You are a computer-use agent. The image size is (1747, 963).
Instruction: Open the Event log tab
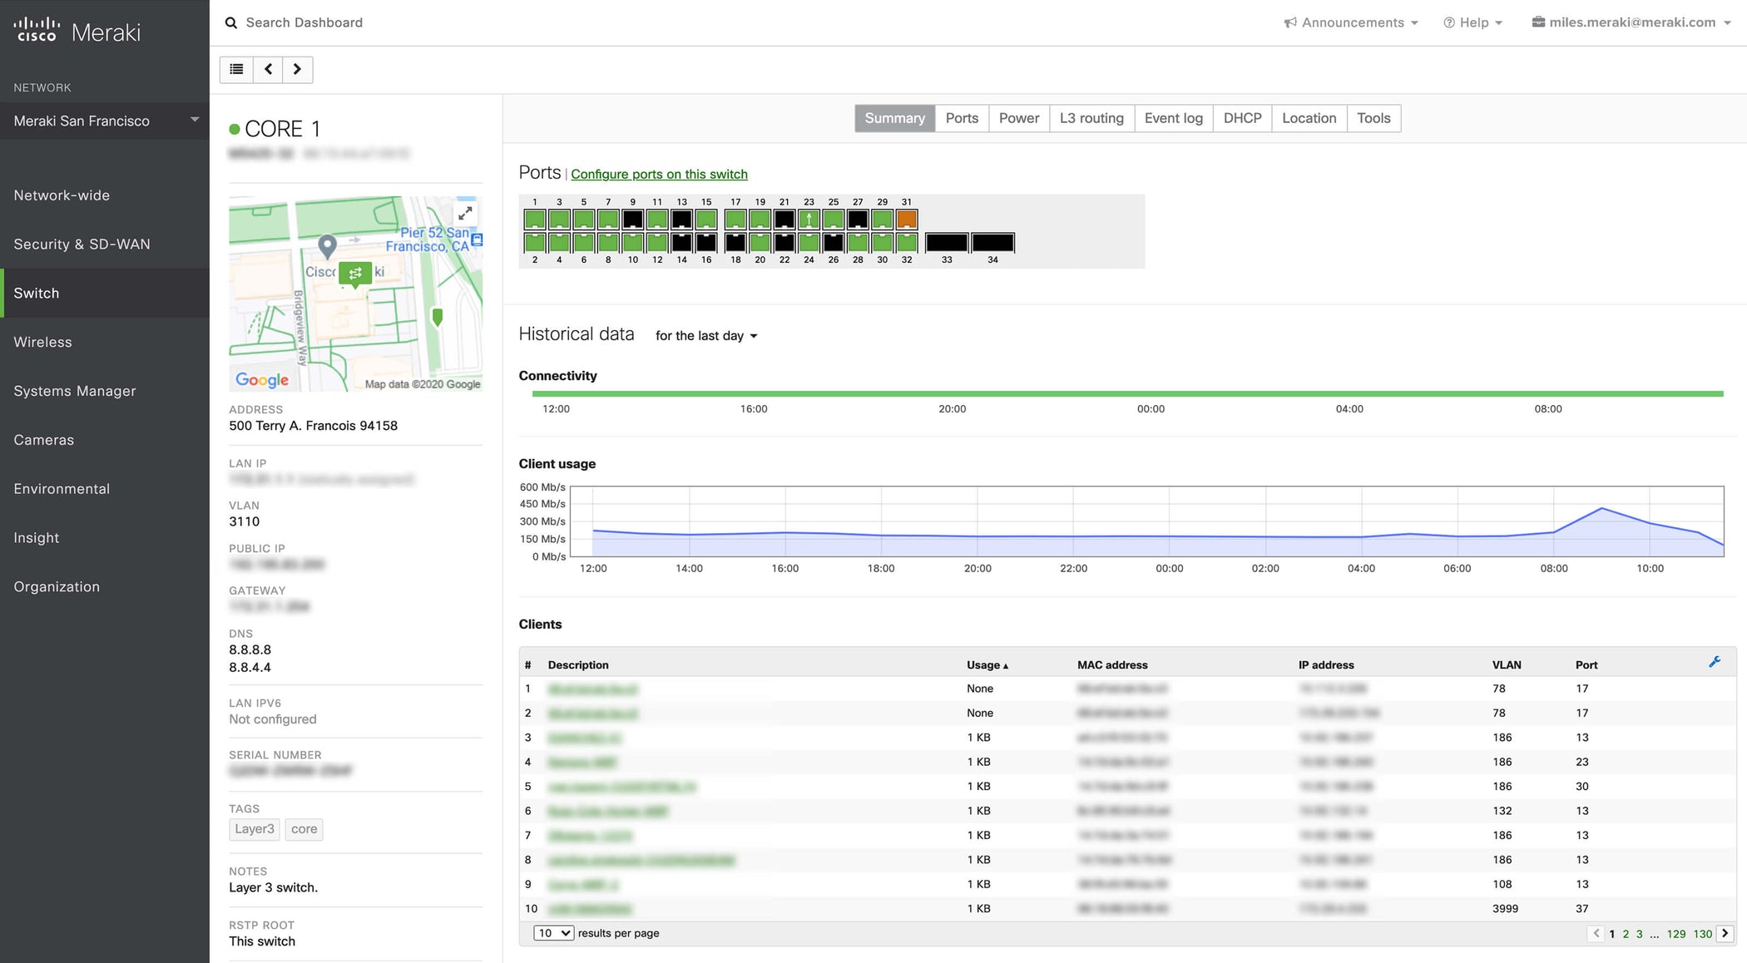click(x=1173, y=118)
